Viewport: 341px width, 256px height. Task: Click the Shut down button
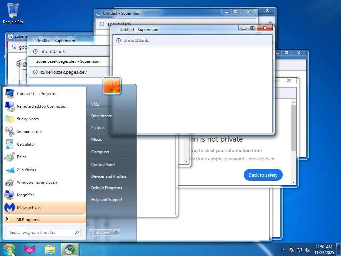[101, 232]
